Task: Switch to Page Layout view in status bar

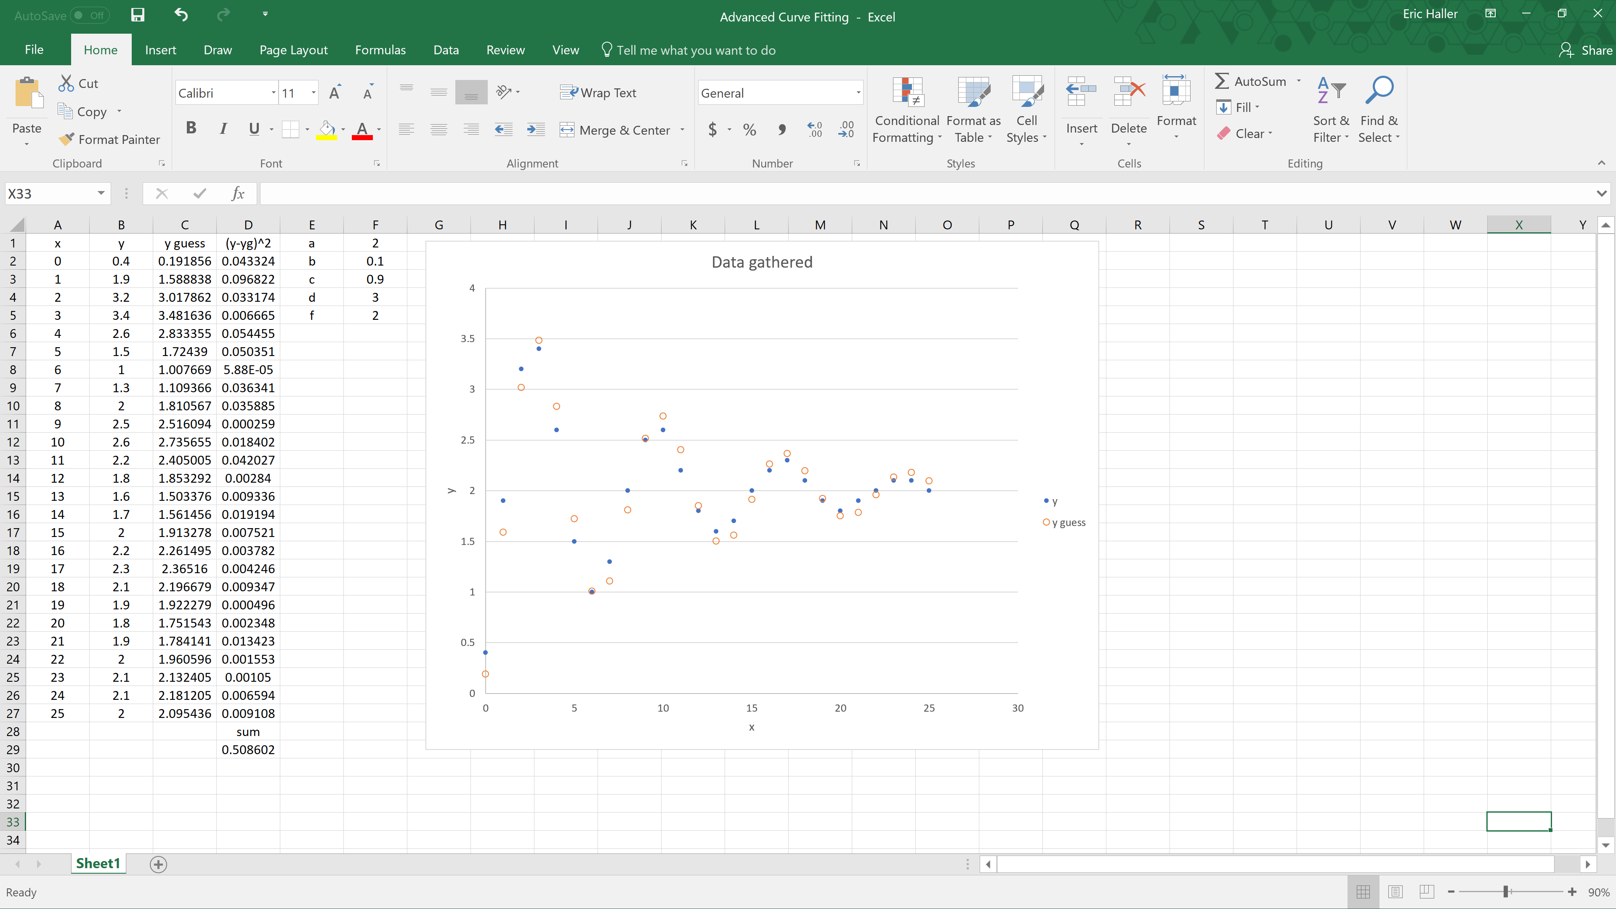Action: (1395, 891)
